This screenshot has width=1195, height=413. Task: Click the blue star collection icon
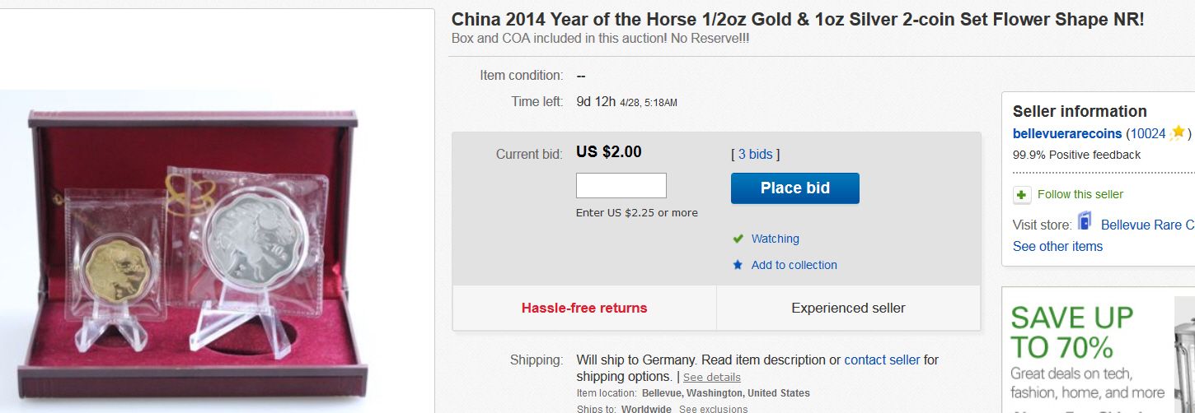point(738,265)
